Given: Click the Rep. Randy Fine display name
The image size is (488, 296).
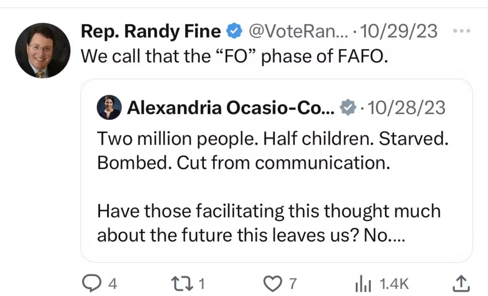Looking at the screenshot, I should (x=151, y=31).
